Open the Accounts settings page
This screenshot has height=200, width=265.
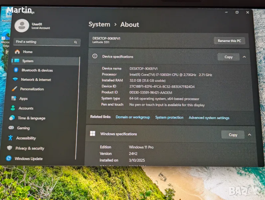point(26,108)
